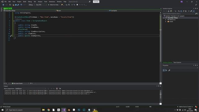Open the Help menu

coord(65,2)
